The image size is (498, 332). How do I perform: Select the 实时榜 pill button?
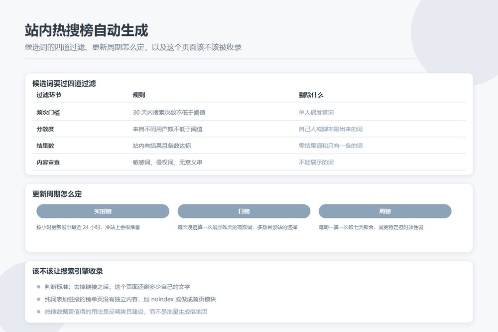point(103,211)
